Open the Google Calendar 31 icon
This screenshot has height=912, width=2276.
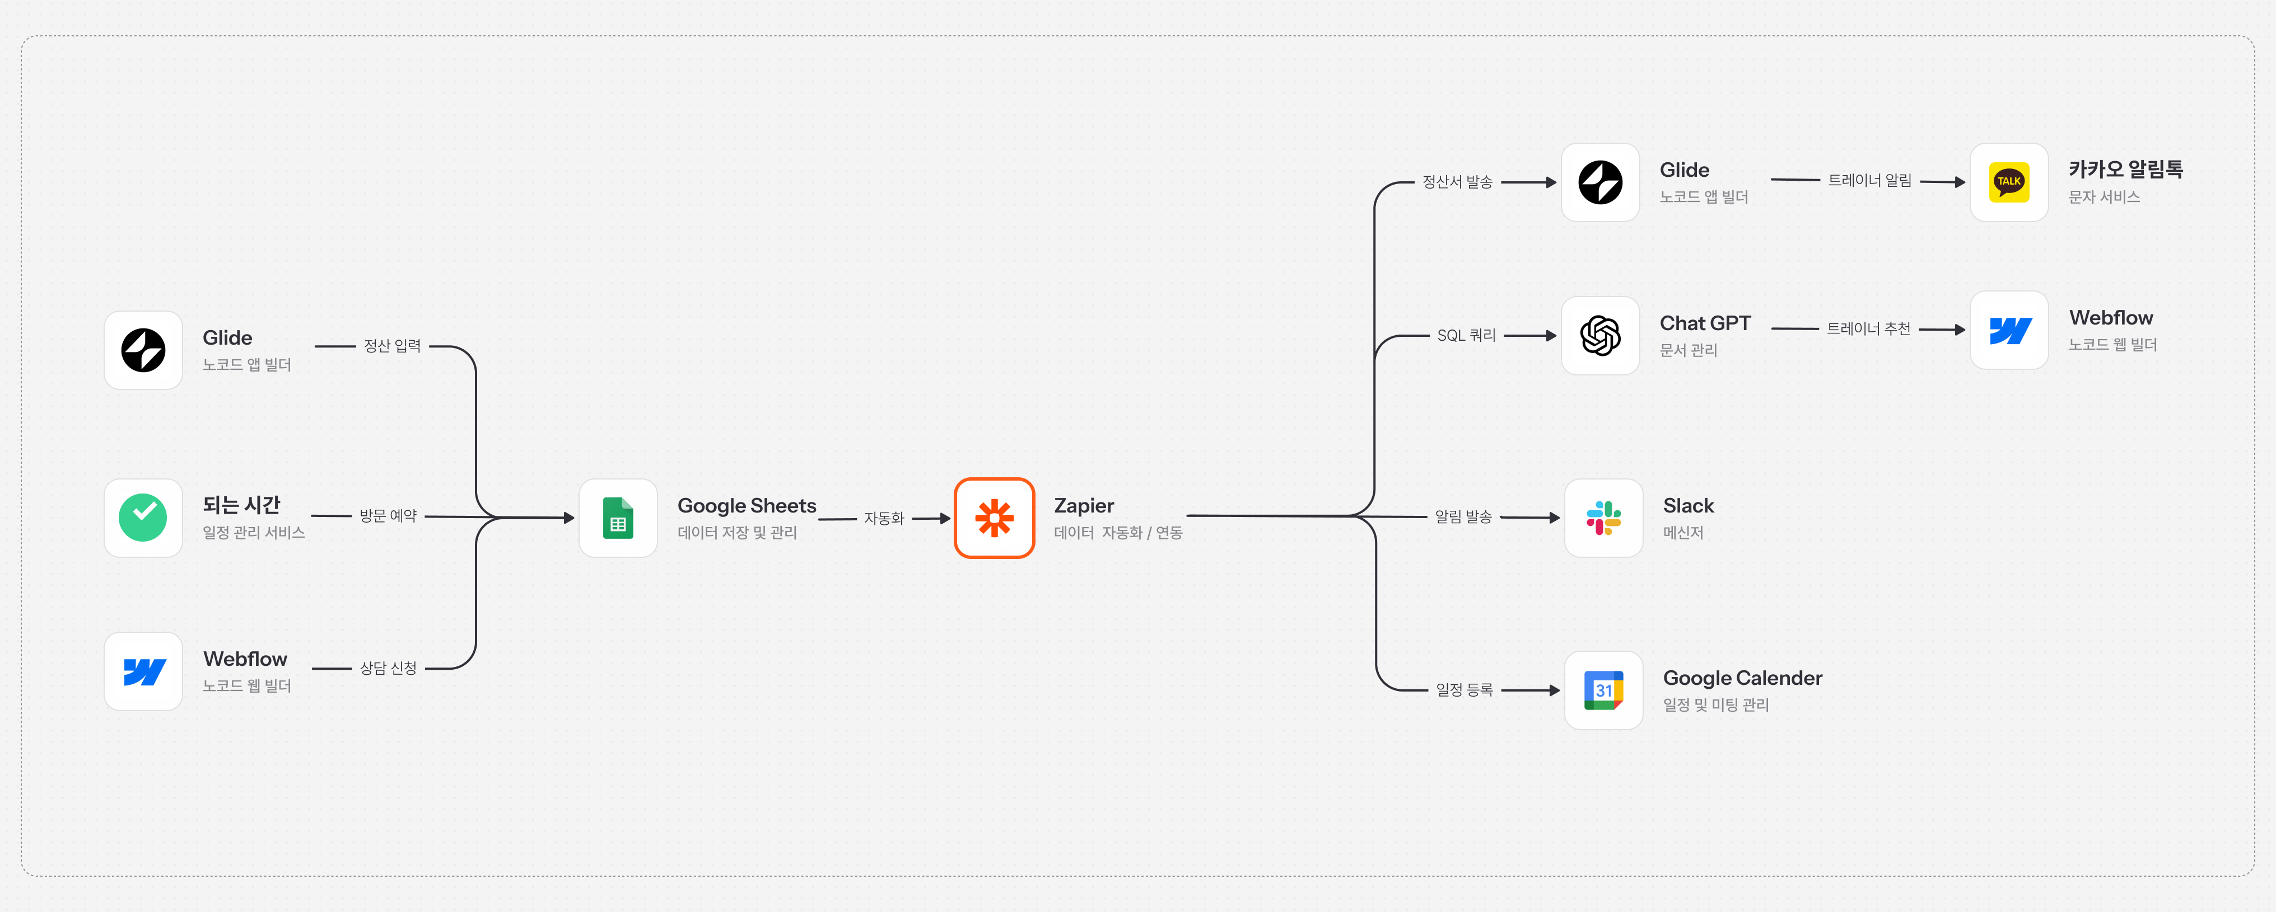tap(1603, 690)
